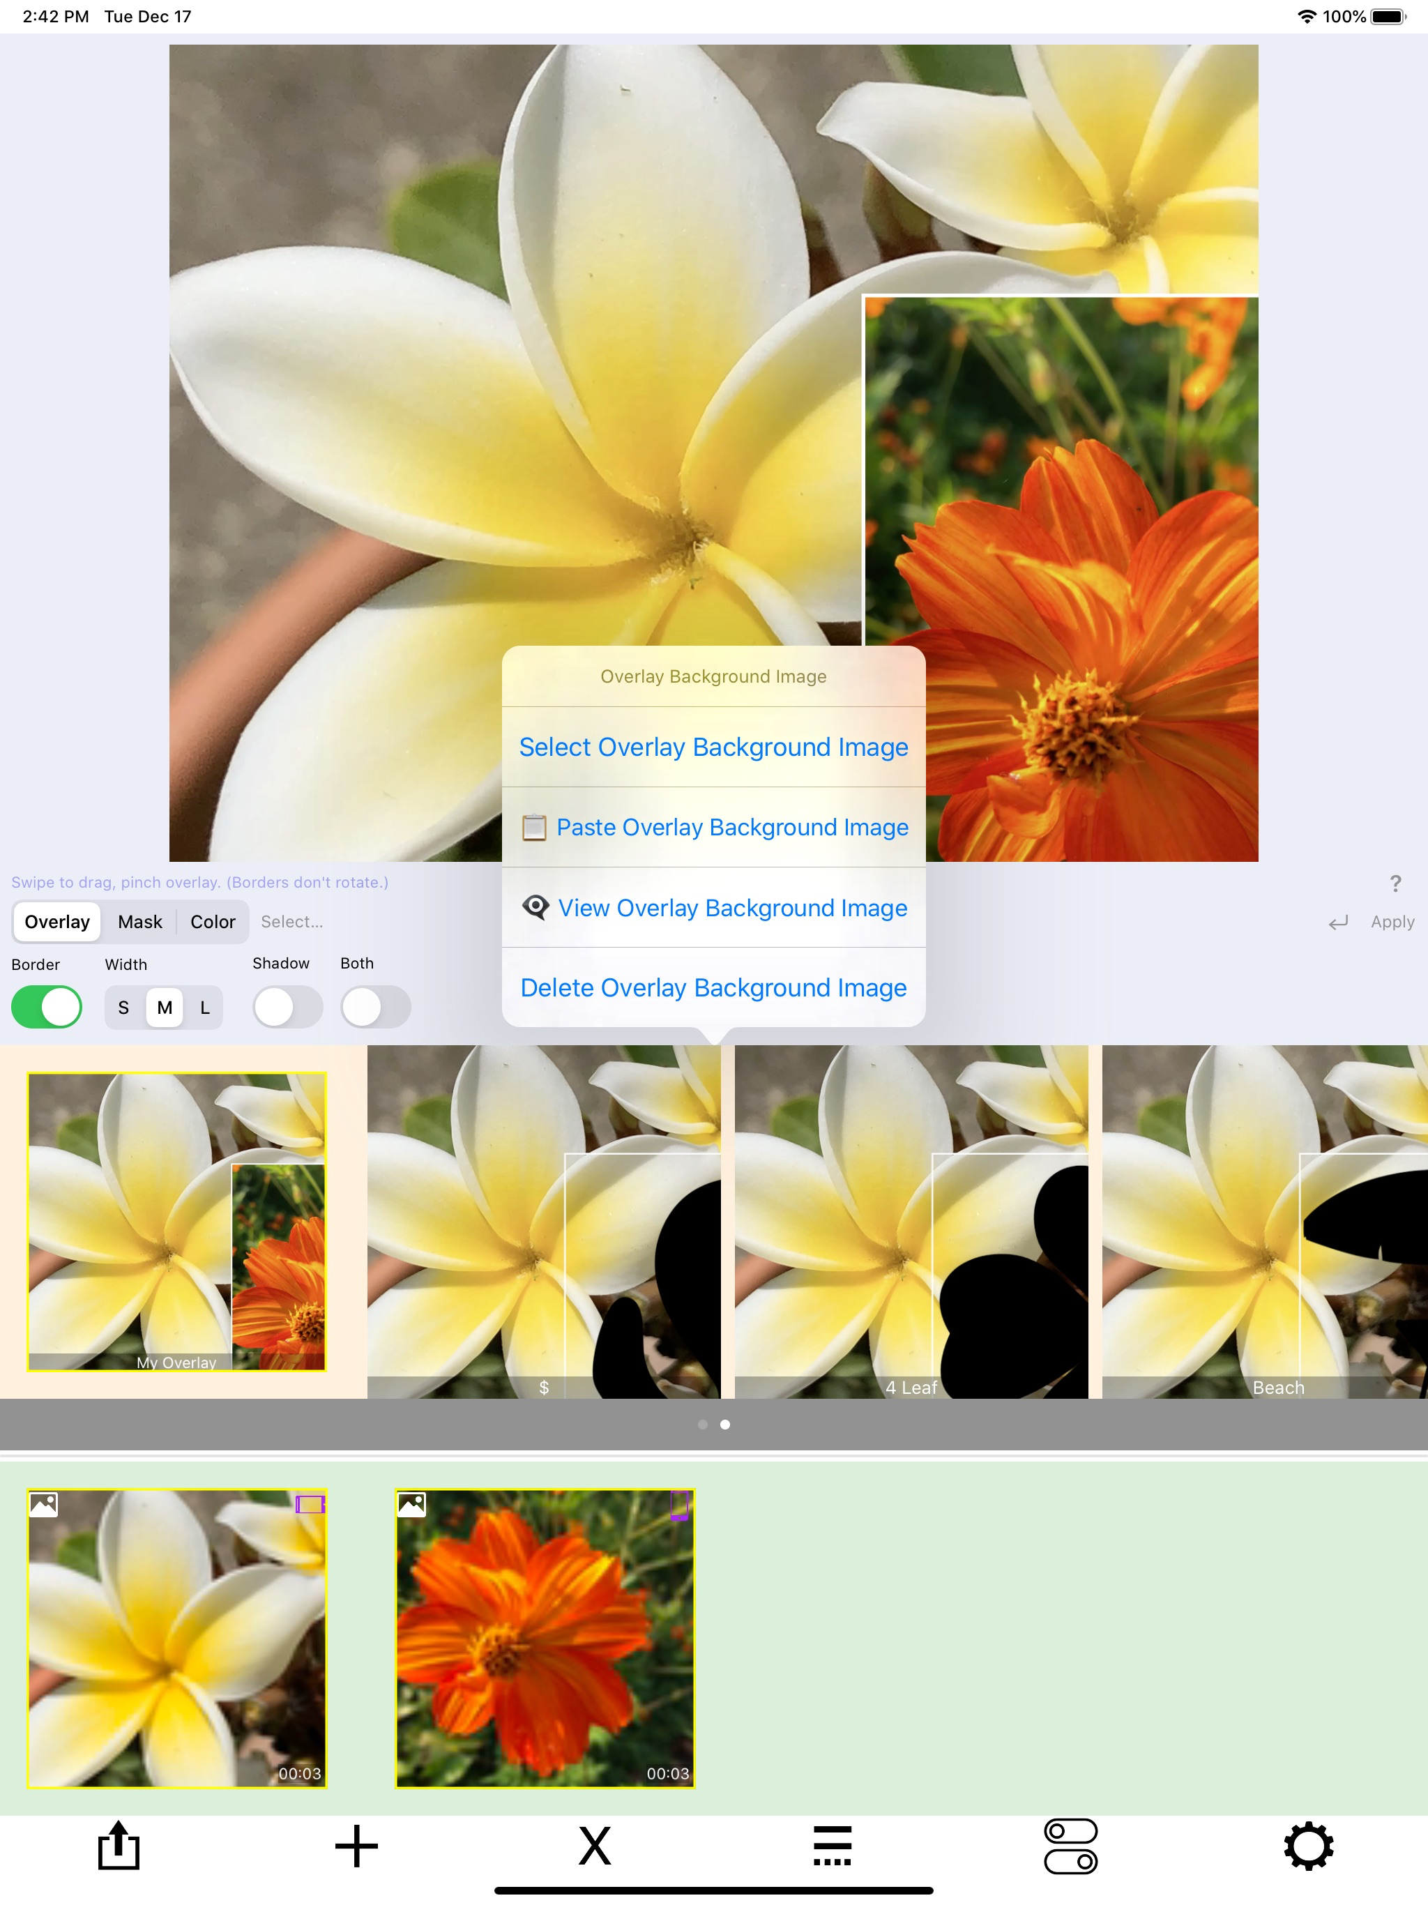Select the 4 Leaf overlay thumbnail

point(911,1221)
